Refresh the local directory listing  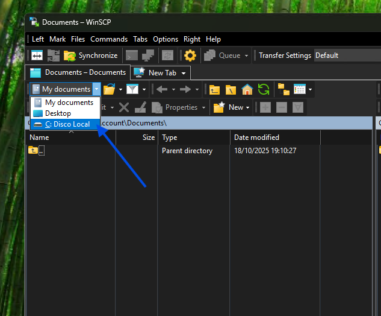click(x=263, y=90)
